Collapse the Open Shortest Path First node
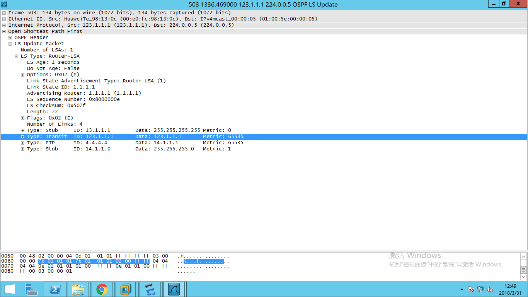 4,31
